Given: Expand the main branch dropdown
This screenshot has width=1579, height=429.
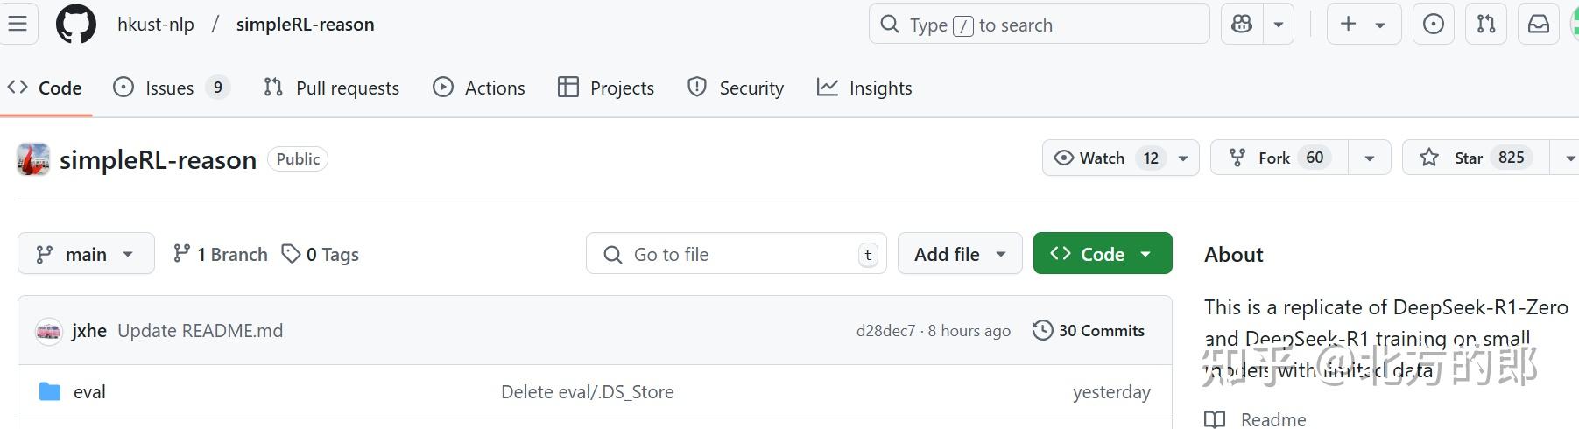Looking at the screenshot, I should [x=86, y=254].
